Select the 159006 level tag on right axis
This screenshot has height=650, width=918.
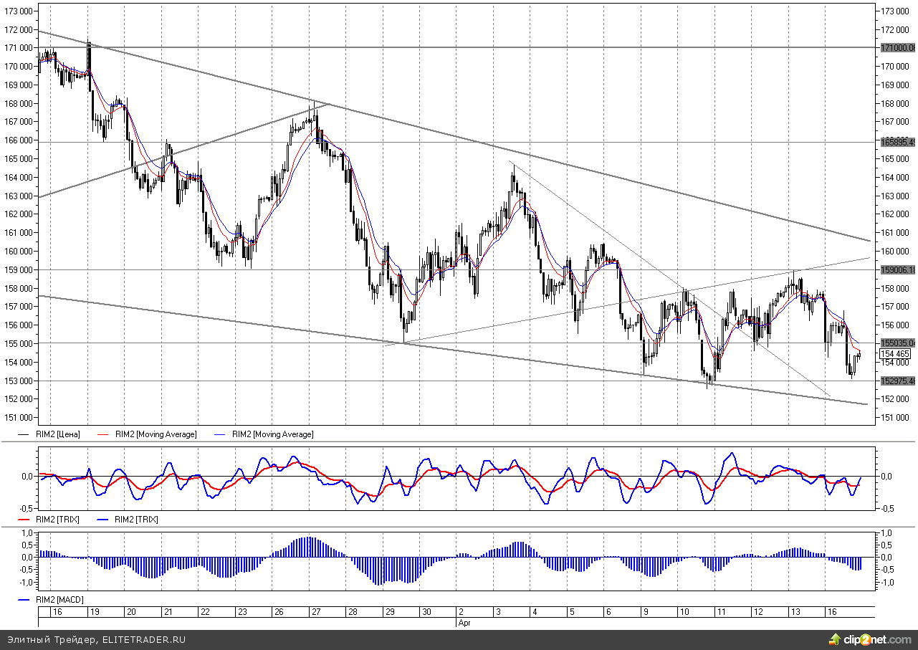pyautogui.click(x=898, y=270)
